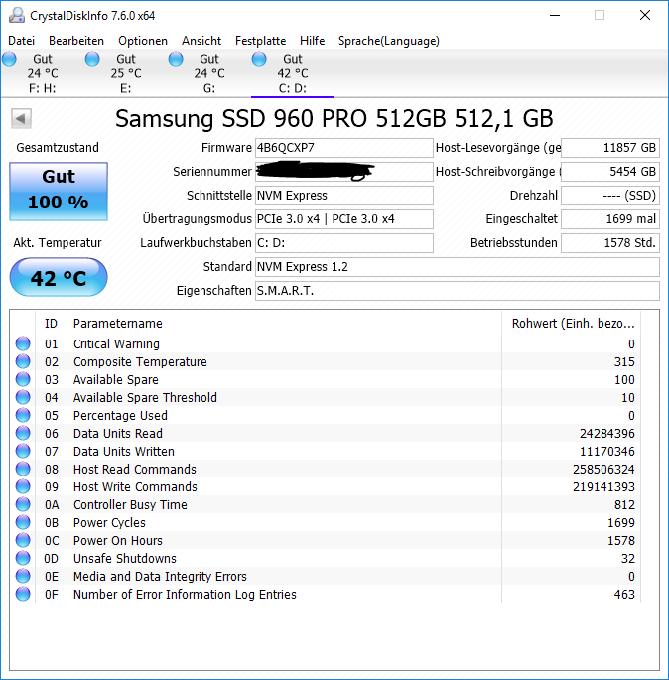
Task: Select the Host Write Commands value 219141393
Action: click(603, 487)
